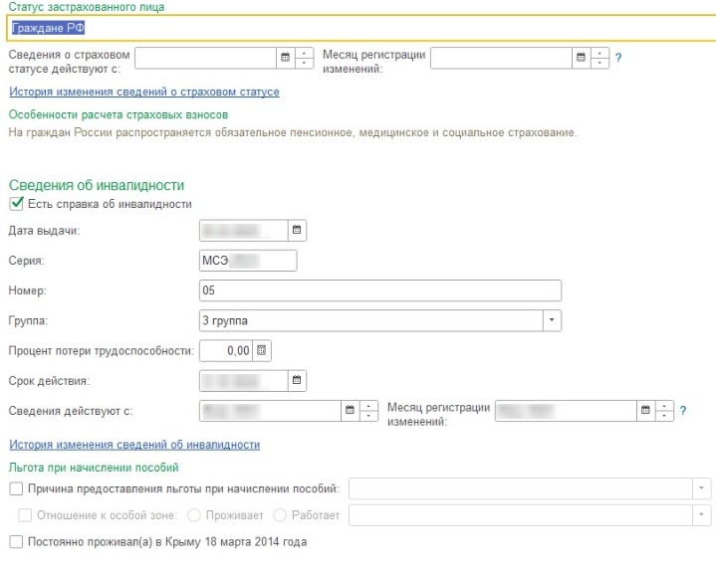Click the Серия field with МСЭ

[x=248, y=261]
